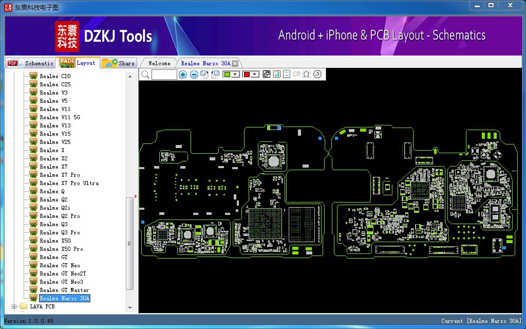
Task: Click the circular refresh arrow icon
Action: (x=317, y=74)
